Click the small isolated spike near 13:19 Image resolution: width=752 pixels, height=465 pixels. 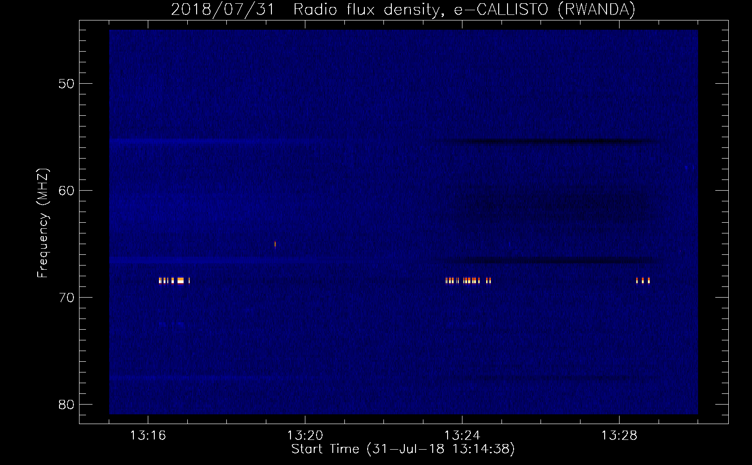click(x=275, y=244)
